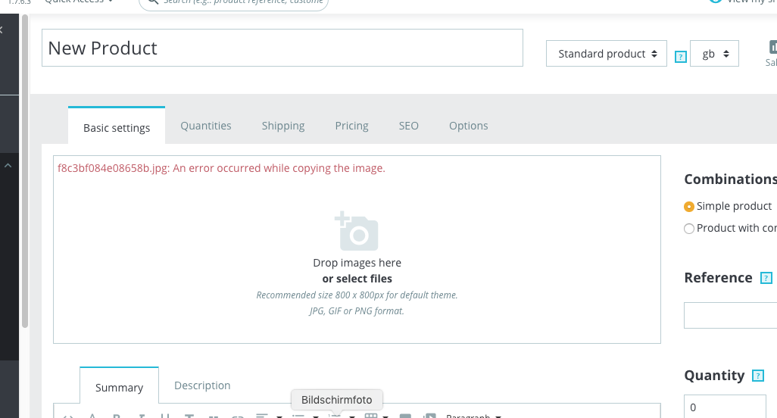Click the 'JPG, GIF or PNG format.' note
Viewport: 777px width, 418px height.
pyautogui.click(x=357, y=311)
